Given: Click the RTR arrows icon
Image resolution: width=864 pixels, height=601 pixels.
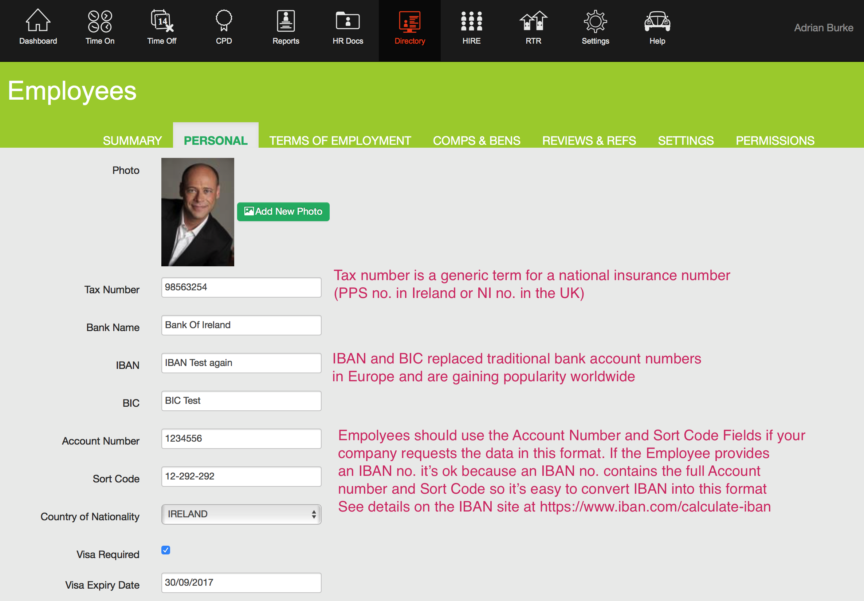Looking at the screenshot, I should coord(533,21).
